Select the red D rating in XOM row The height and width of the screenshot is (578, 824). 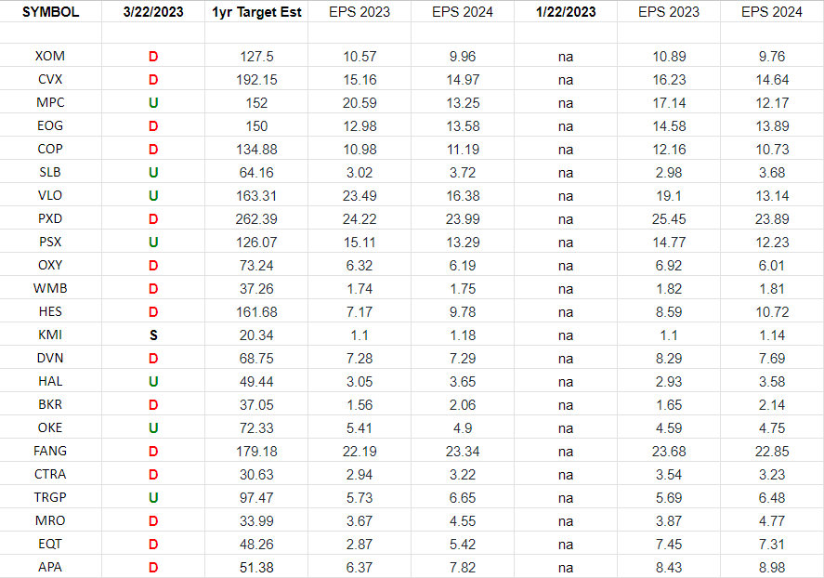(153, 57)
